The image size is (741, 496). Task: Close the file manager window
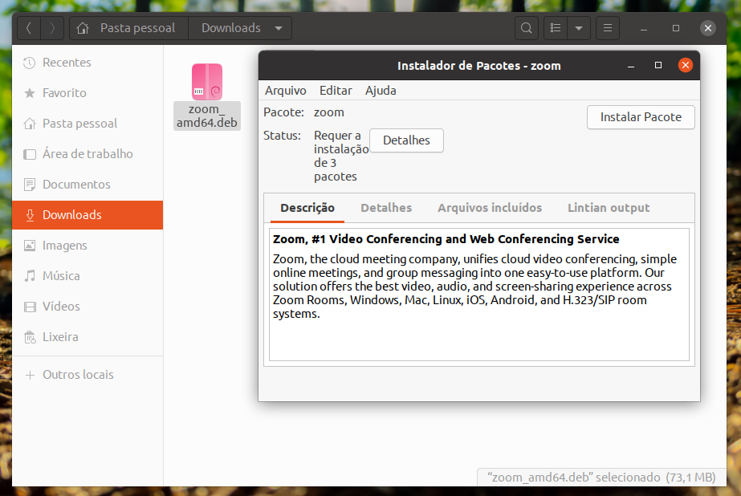[708, 28]
